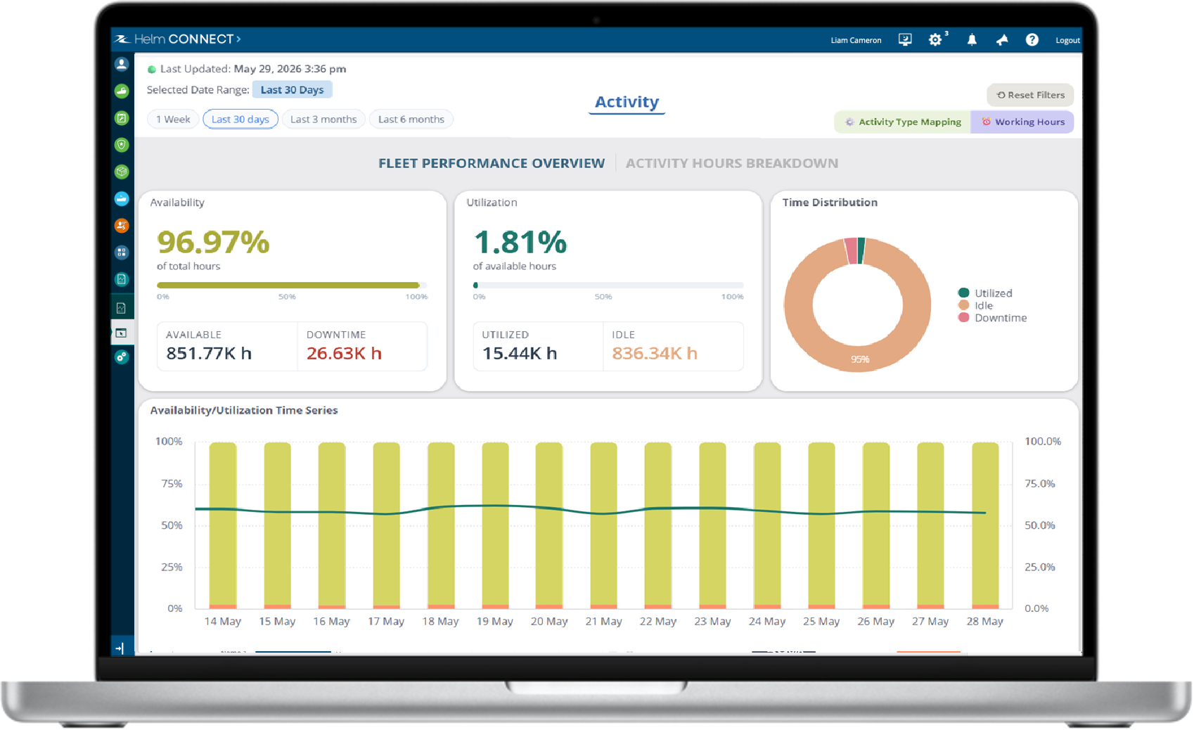This screenshot has height=730, width=1194.
Task: Open the Last 30 Days selected range
Action: click(x=292, y=90)
